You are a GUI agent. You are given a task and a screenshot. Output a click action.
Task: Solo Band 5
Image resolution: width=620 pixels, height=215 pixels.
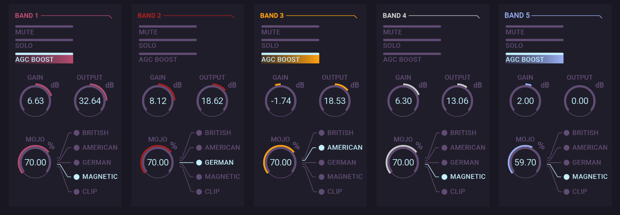534,44
